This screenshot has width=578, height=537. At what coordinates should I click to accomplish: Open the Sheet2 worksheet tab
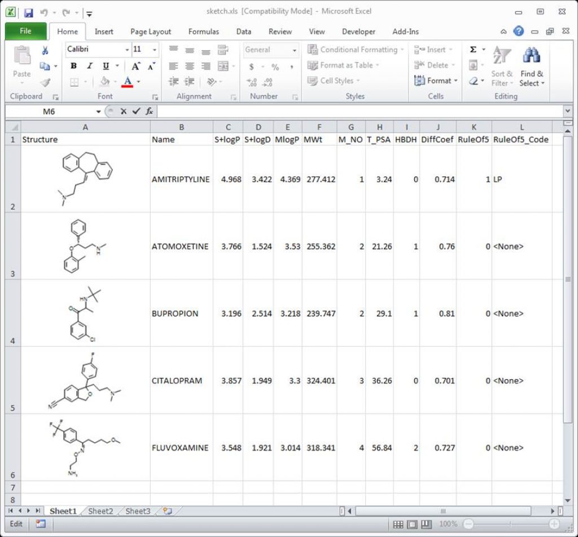tap(100, 511)
